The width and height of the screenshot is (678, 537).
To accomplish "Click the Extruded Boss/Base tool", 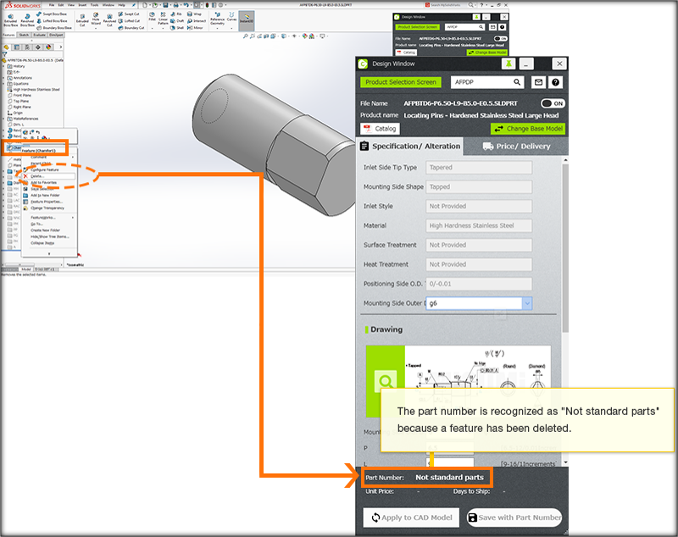I will (x=11, y=19).
